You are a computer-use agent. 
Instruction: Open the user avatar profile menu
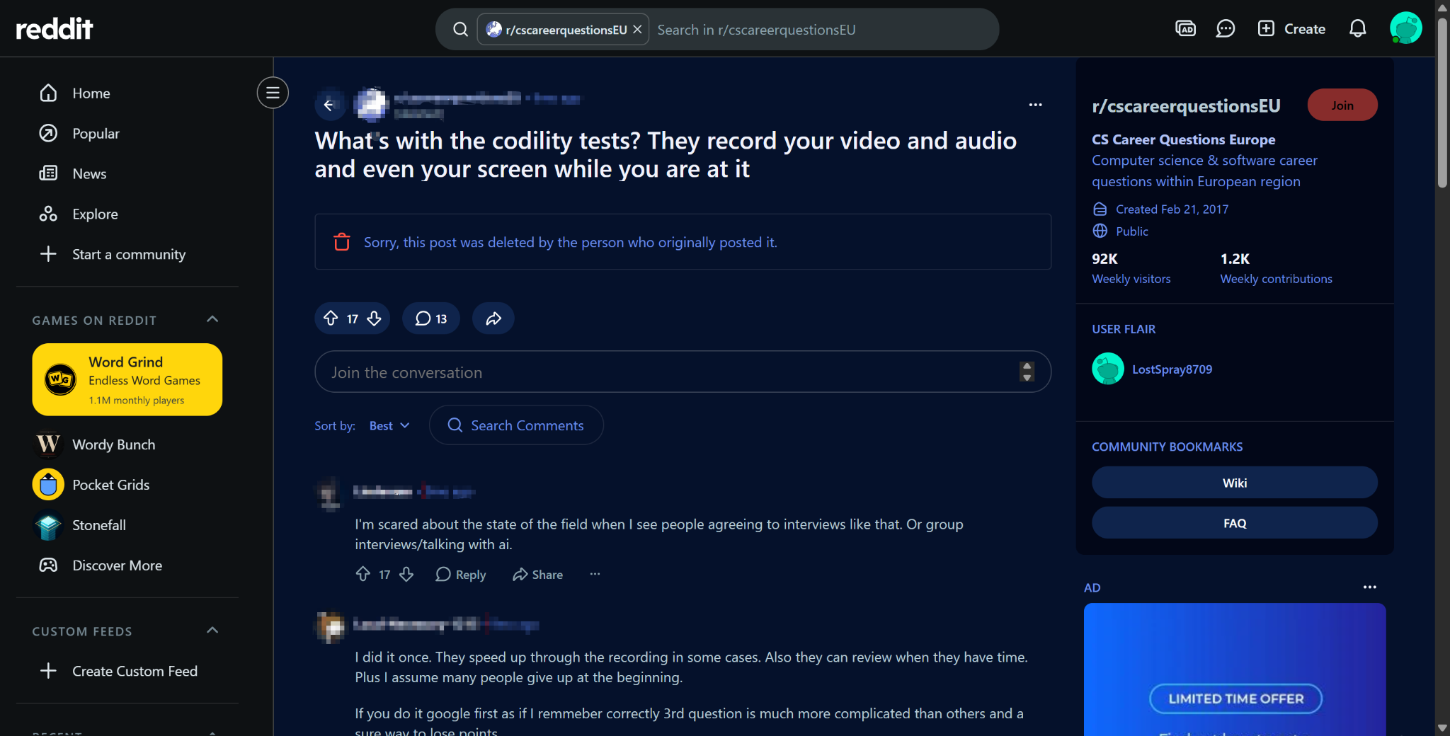pyautogui.click(x=1405, y=28)
